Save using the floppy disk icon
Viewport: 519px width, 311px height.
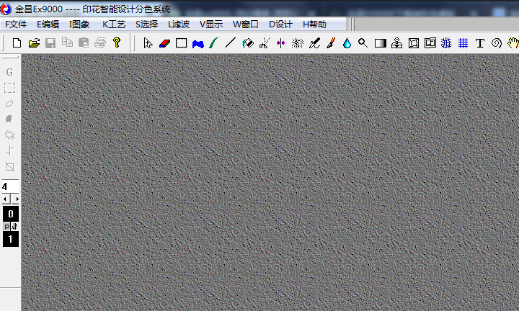pyautogui.click(x=50, y=43)
